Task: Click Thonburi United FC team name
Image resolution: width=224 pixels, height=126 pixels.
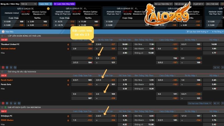Action: click(10, 44)
